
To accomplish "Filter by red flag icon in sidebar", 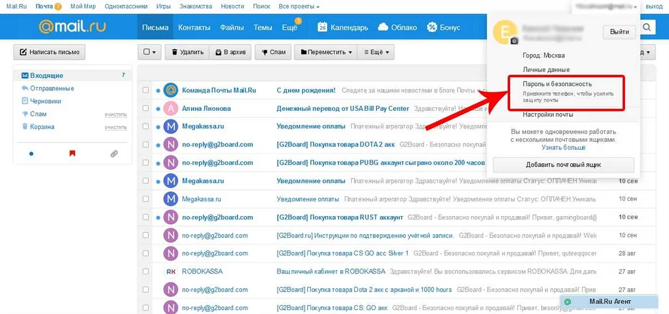I will pos(72,153).
